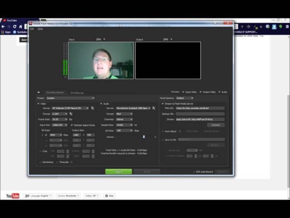Enable the DVR Auto Record checkbox

[194, 172]
